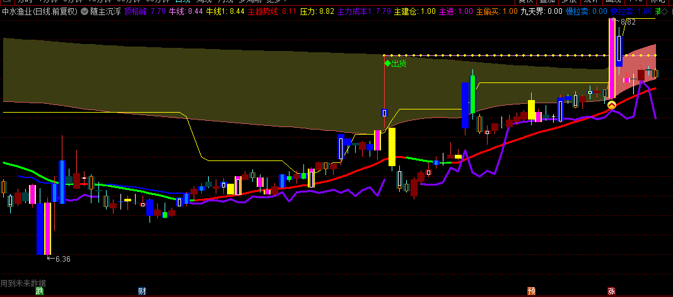
Task: Click the tall blue-magenta candle above 6.36
Action: tap(44, 228)
